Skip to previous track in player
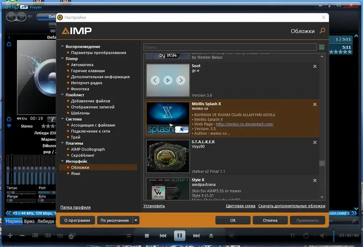Screen dimensions: 363x247 tap(163, 236)
